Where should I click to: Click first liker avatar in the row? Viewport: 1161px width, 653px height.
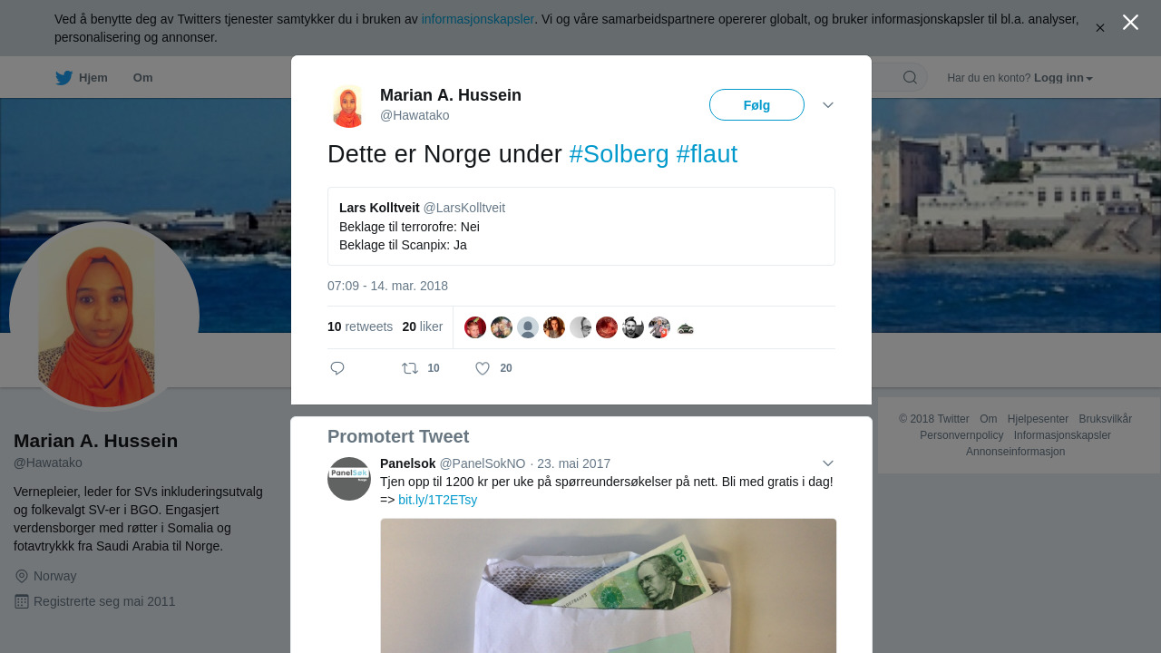coord(475,327)
